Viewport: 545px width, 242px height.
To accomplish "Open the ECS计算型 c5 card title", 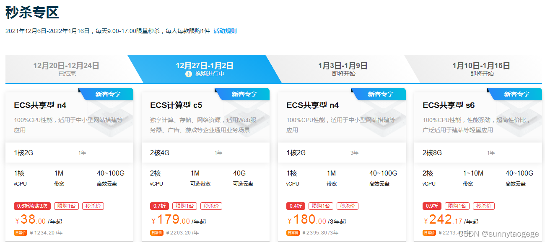I will (x=176, y=105).
